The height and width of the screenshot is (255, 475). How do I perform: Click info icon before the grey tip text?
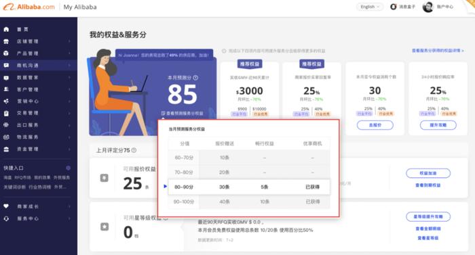[224, 51]
